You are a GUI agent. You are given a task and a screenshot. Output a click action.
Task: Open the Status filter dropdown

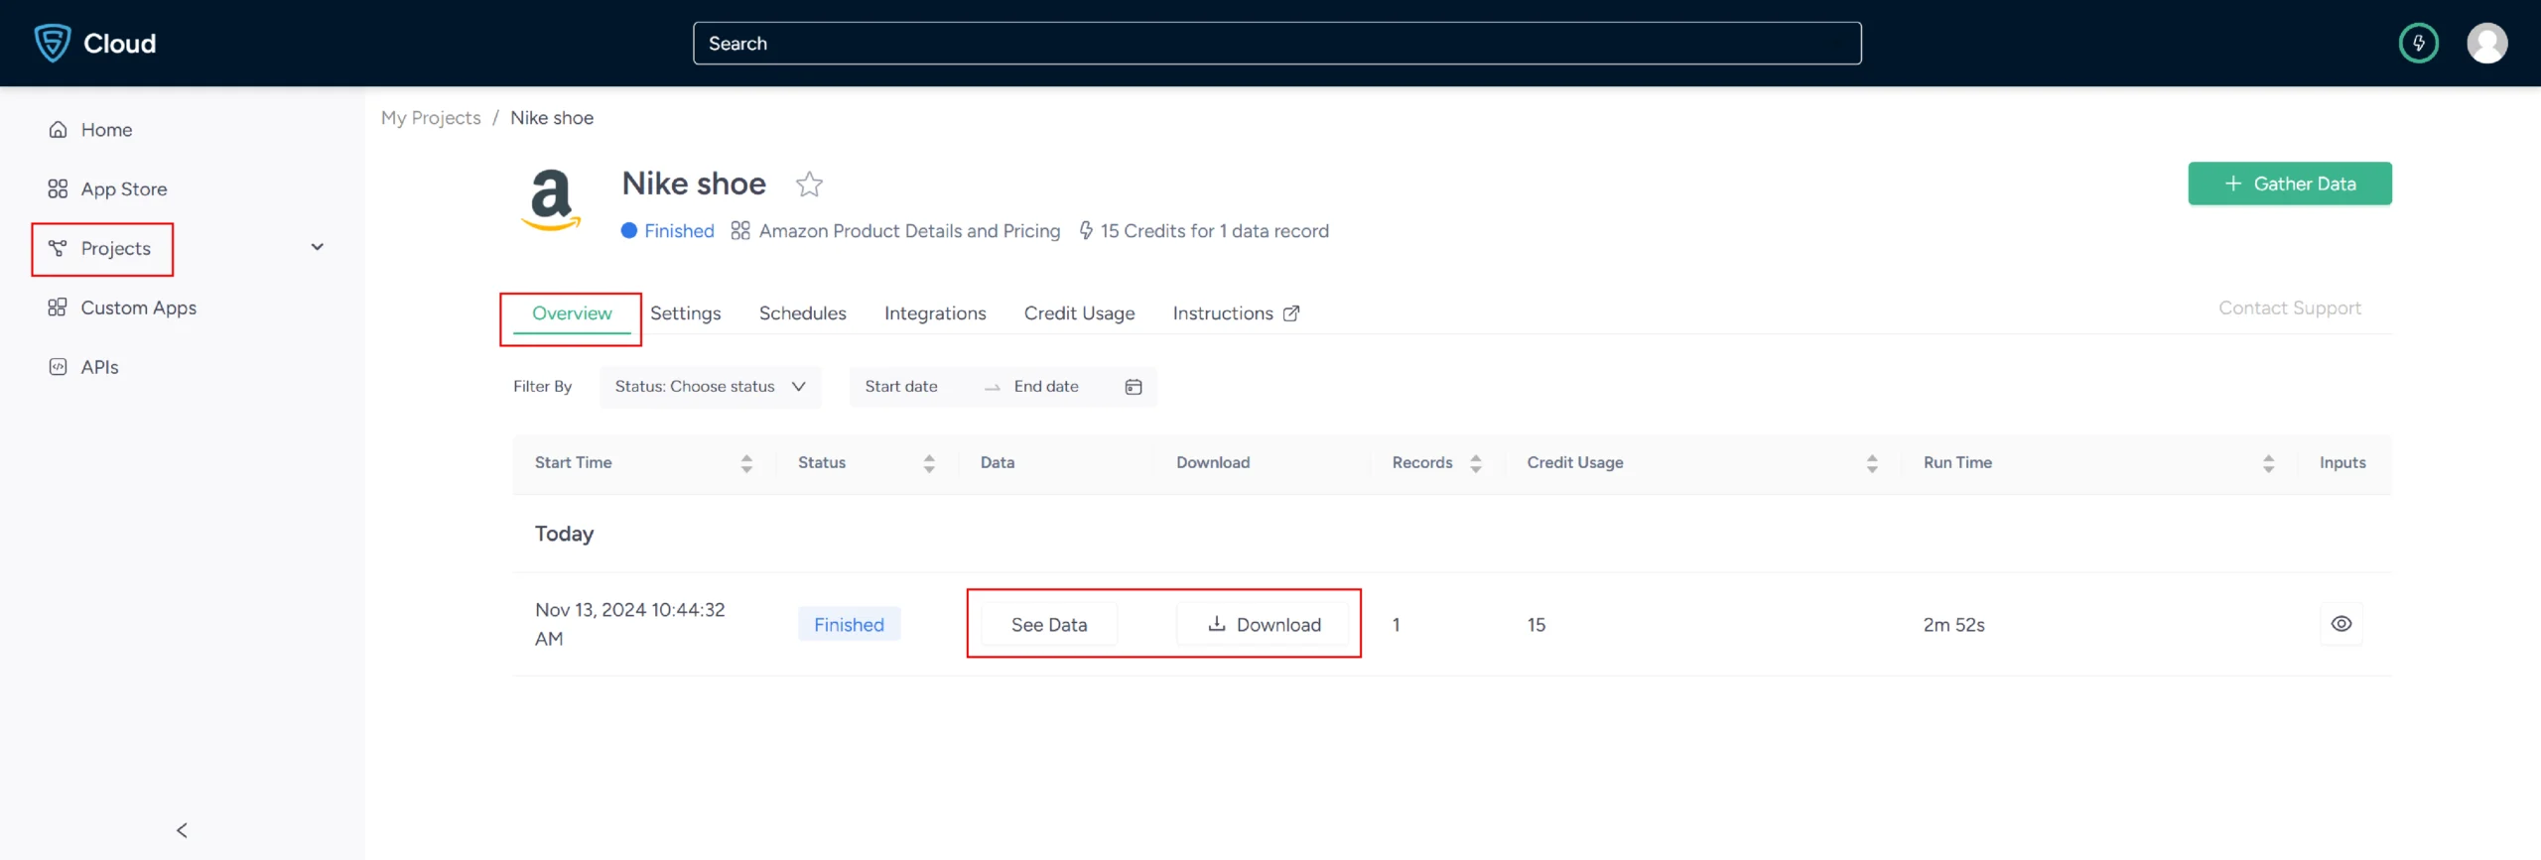pyautogui.click(x=710, y=387)
